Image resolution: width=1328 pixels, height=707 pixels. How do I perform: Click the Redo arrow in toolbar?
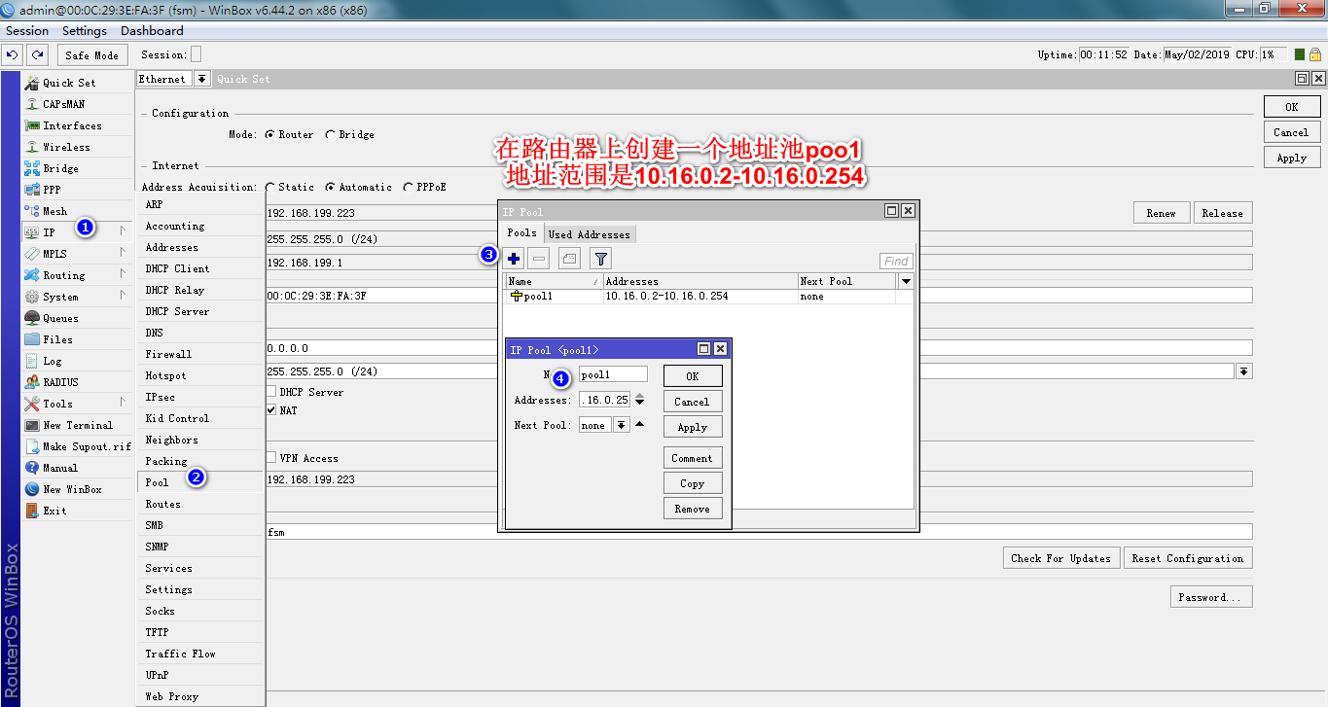pos(37,55)
